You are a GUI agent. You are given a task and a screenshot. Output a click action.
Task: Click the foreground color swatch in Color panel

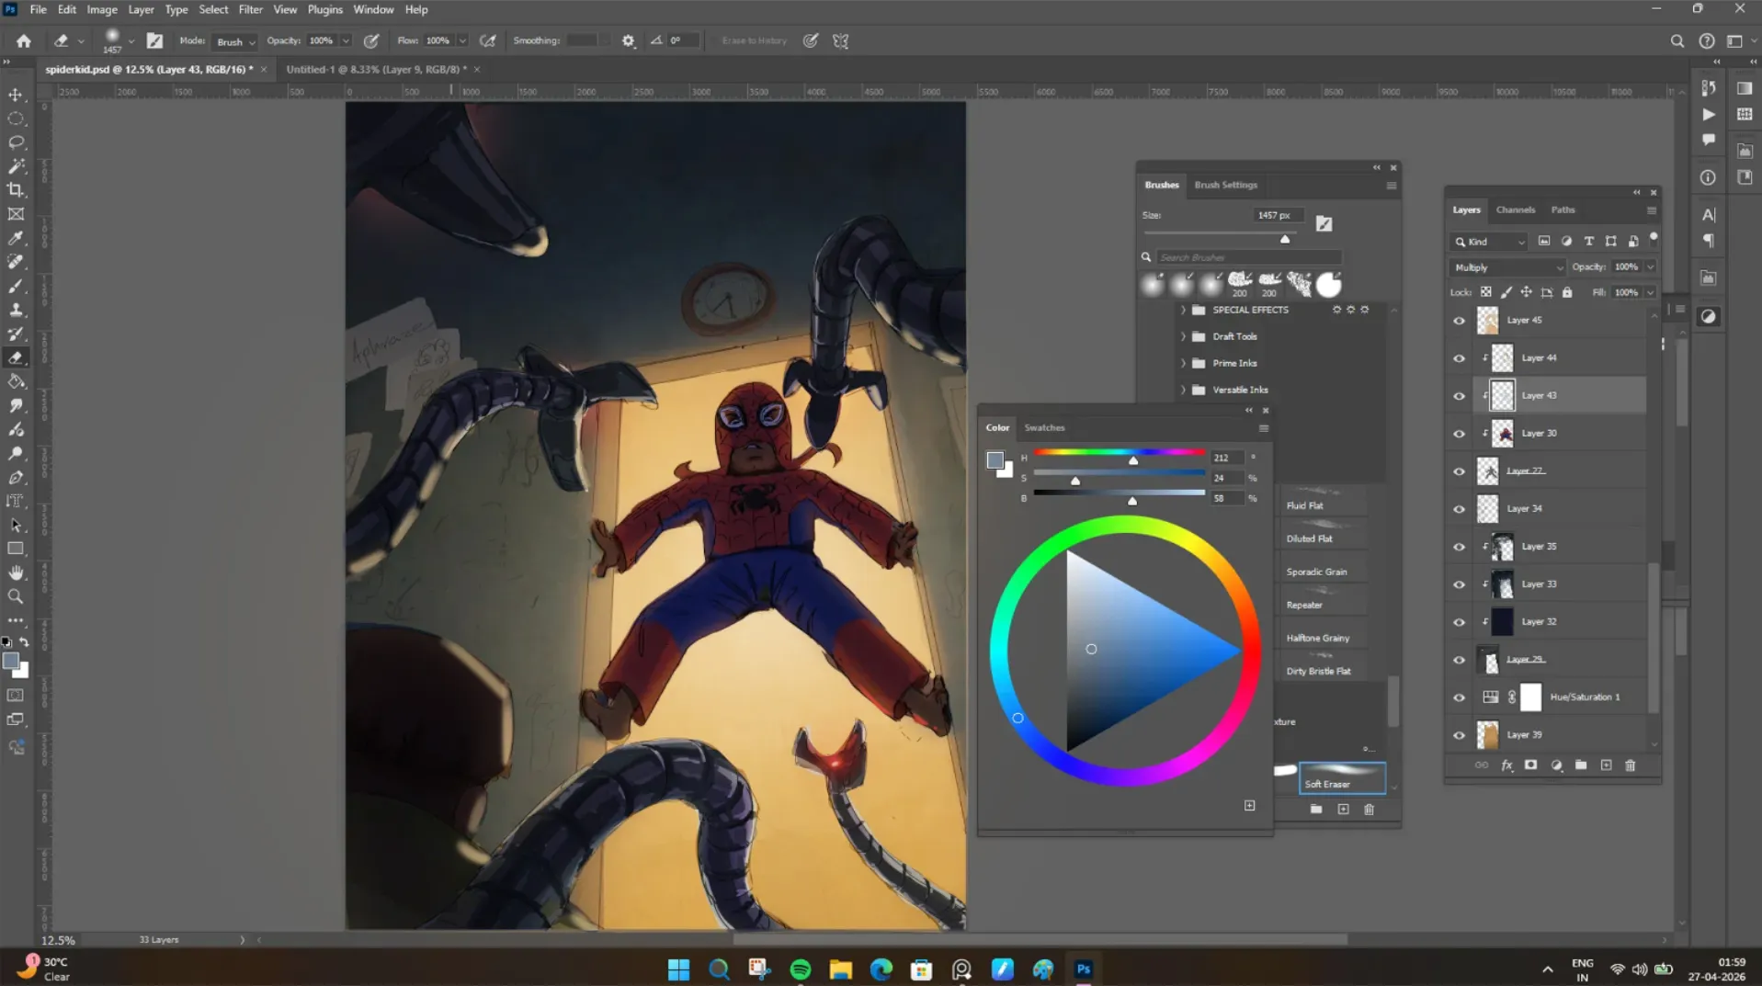pos(995,459)
